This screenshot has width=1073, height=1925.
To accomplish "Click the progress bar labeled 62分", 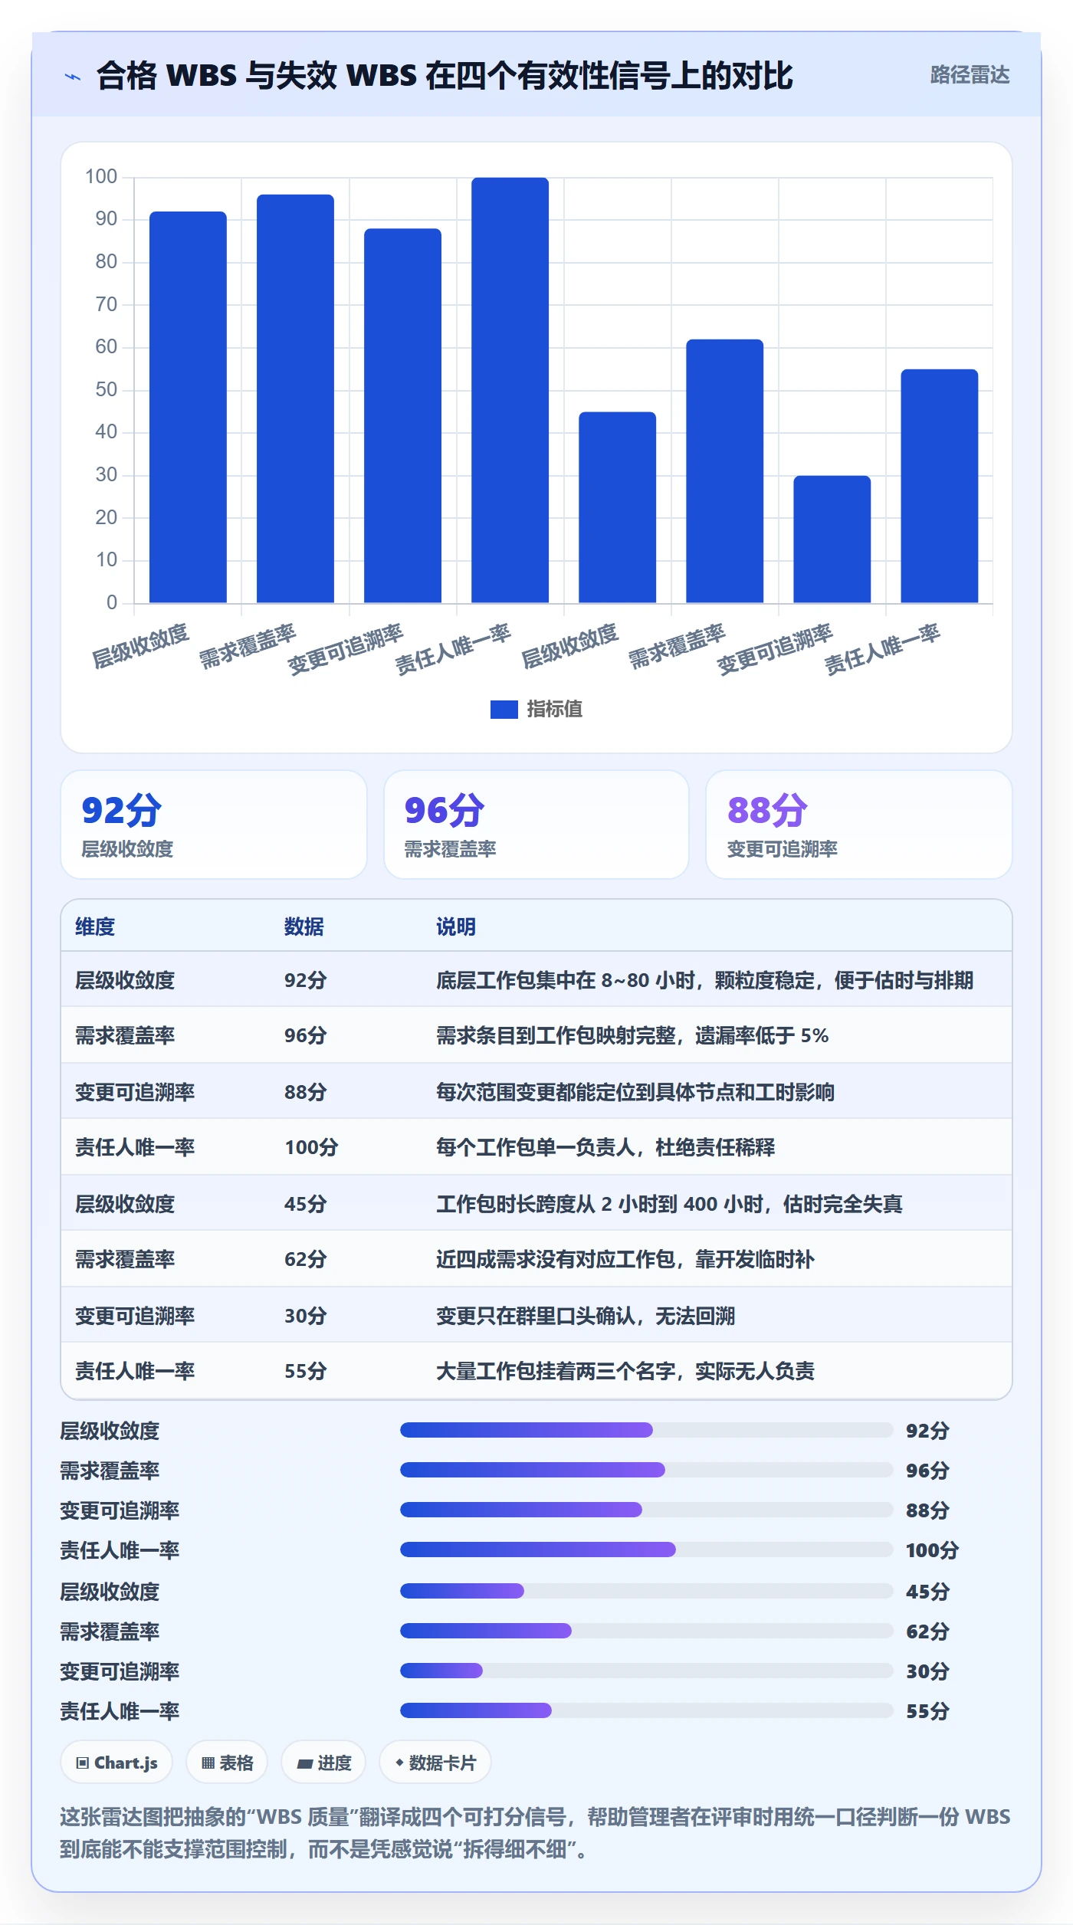I will [x=646, y=1631].
